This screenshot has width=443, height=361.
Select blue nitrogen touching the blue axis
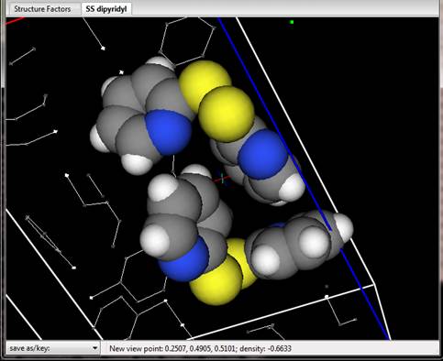[x=263, y=154]
